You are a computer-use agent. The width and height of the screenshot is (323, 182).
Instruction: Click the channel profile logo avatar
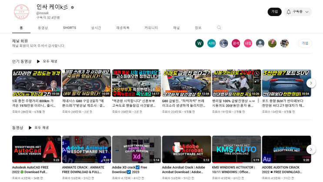click(x=21, y=12)
